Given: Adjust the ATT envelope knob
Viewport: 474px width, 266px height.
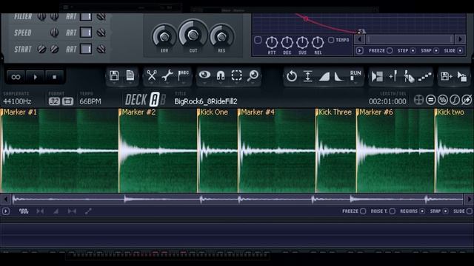Looking at the screenshot, I should (x=272, y=43).
